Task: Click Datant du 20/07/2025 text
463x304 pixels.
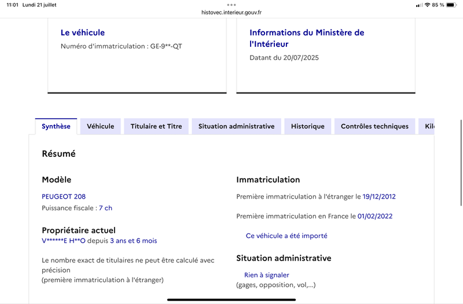Action: (x=284, y=57)
